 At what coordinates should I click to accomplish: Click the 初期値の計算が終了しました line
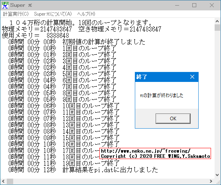click(77, 42)
